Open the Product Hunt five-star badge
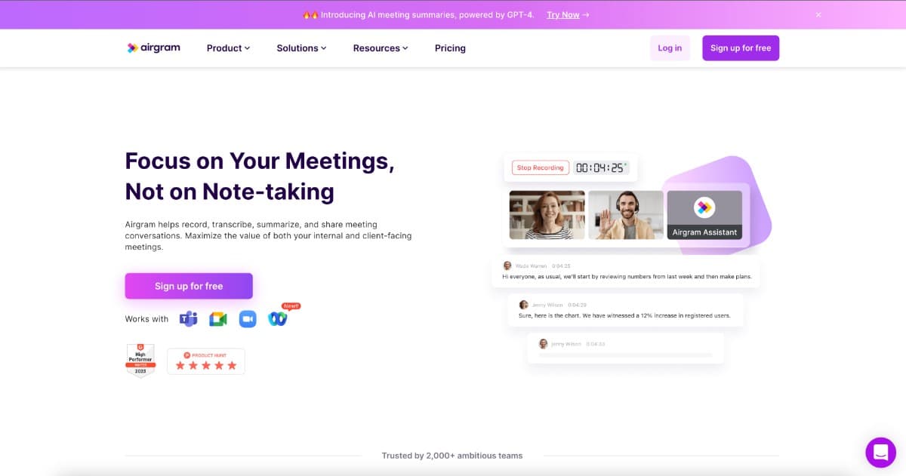Viewport: 906px width, 476px height. 206,361
